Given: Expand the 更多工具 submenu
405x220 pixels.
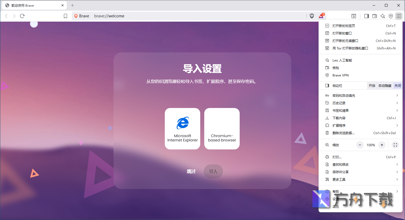Looking at the screenshot, I should [338, 179].
